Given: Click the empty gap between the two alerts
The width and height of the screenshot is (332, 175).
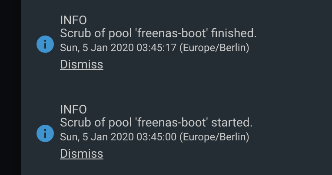Looking at the screenshot, I should tap(176, 87).
